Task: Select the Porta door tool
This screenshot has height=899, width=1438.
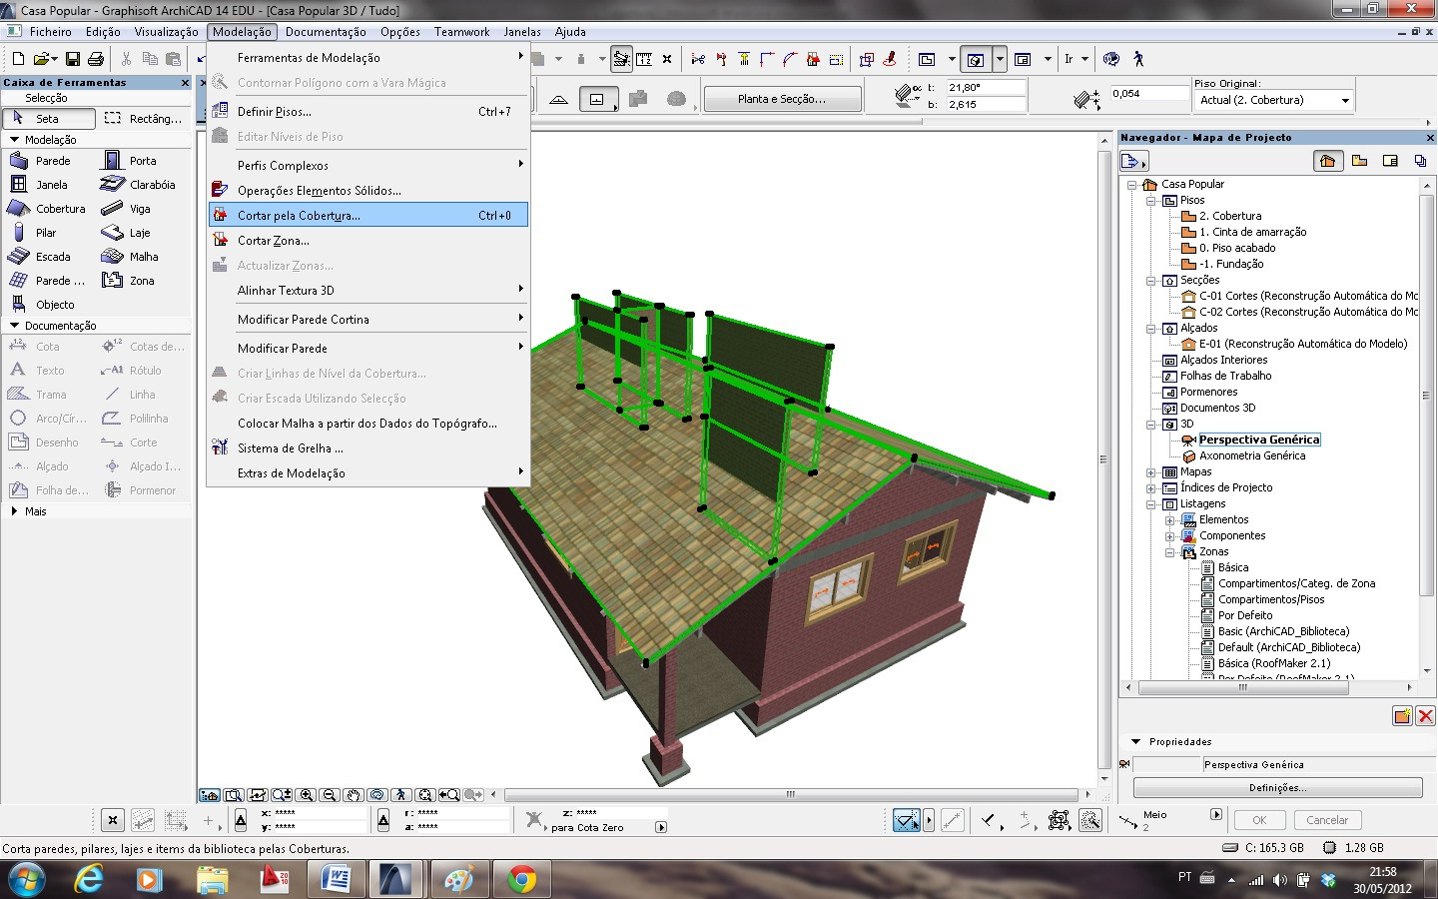Action: coord(142,160)
